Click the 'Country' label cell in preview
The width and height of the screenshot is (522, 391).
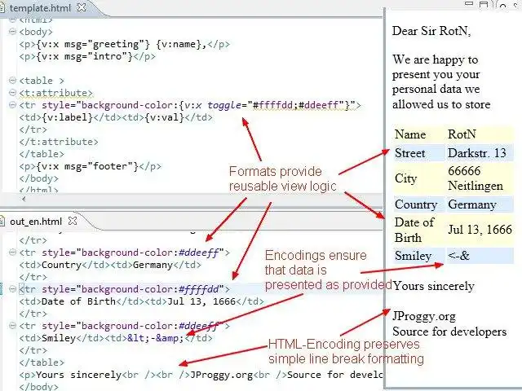(419, 204)
